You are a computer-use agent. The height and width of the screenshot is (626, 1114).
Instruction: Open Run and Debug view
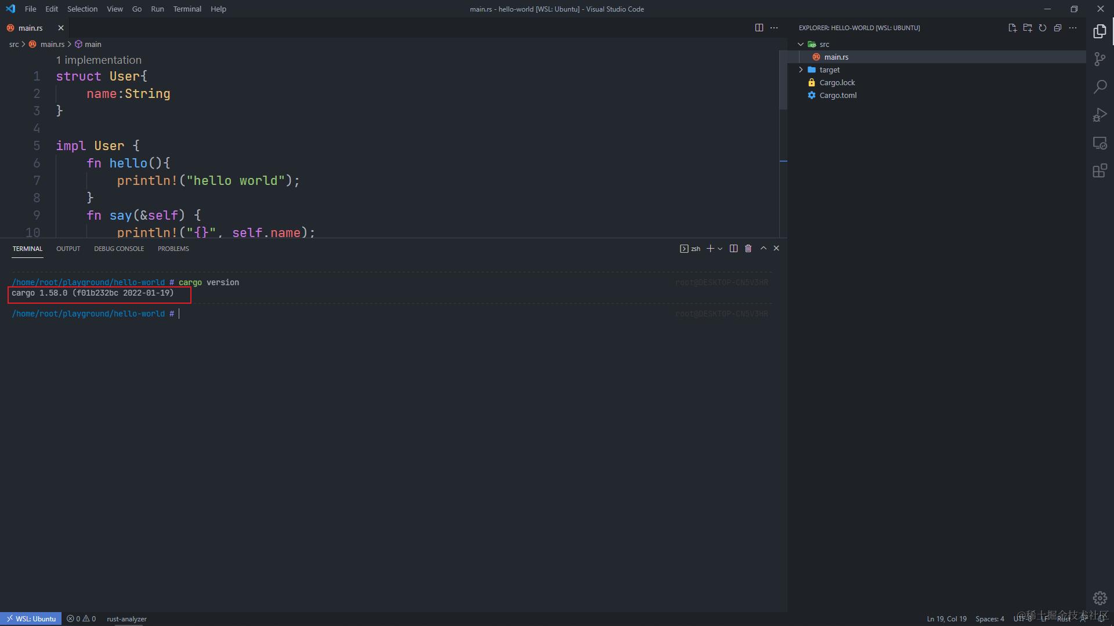[x=1099, y=115]
